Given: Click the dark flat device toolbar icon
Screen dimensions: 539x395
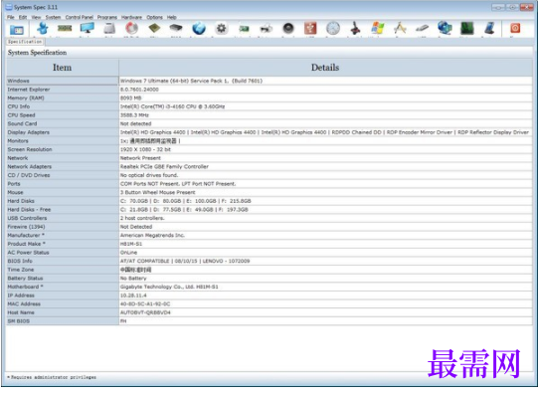Looking at the screenshot, I should pos(176,28).
